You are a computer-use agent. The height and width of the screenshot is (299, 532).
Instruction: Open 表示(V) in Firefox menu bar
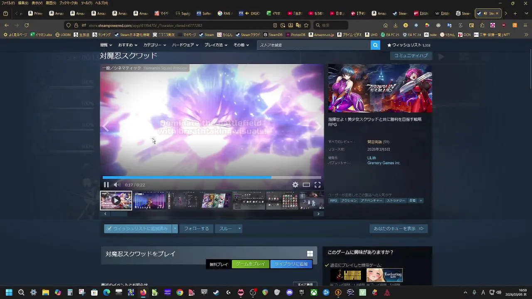pyautogui.click(x=37, y=3)
